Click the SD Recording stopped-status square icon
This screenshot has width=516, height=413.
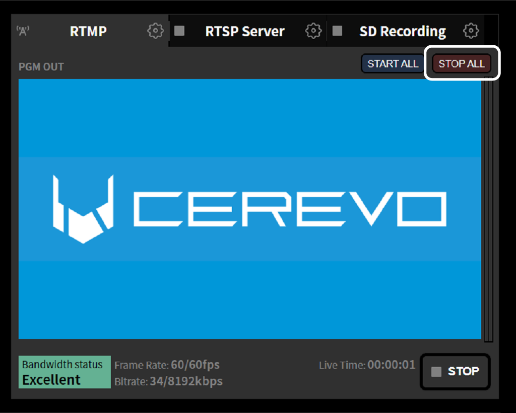pyautogui.click(x=338, y=31)
